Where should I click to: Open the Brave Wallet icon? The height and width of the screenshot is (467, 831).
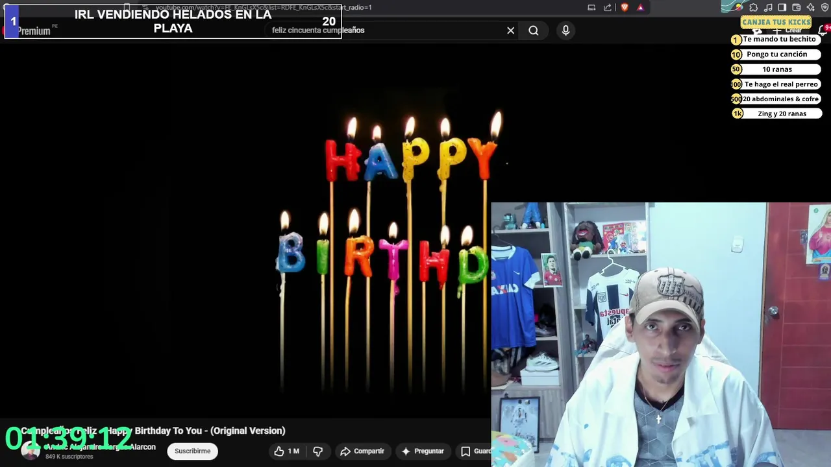797,8
